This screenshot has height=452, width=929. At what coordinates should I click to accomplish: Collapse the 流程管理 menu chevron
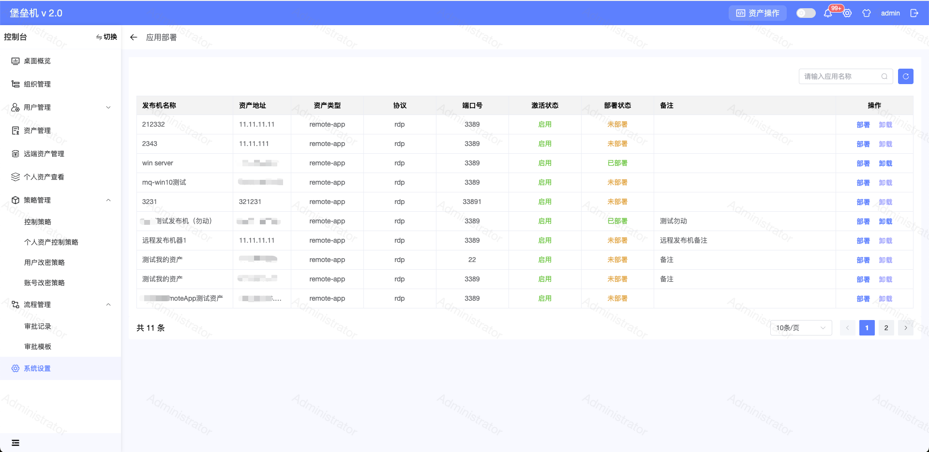pyautogui.click(x=108, y=305)
